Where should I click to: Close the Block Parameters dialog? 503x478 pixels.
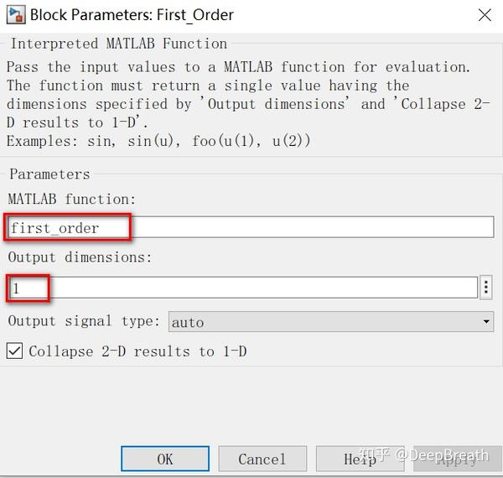[485, 15]
